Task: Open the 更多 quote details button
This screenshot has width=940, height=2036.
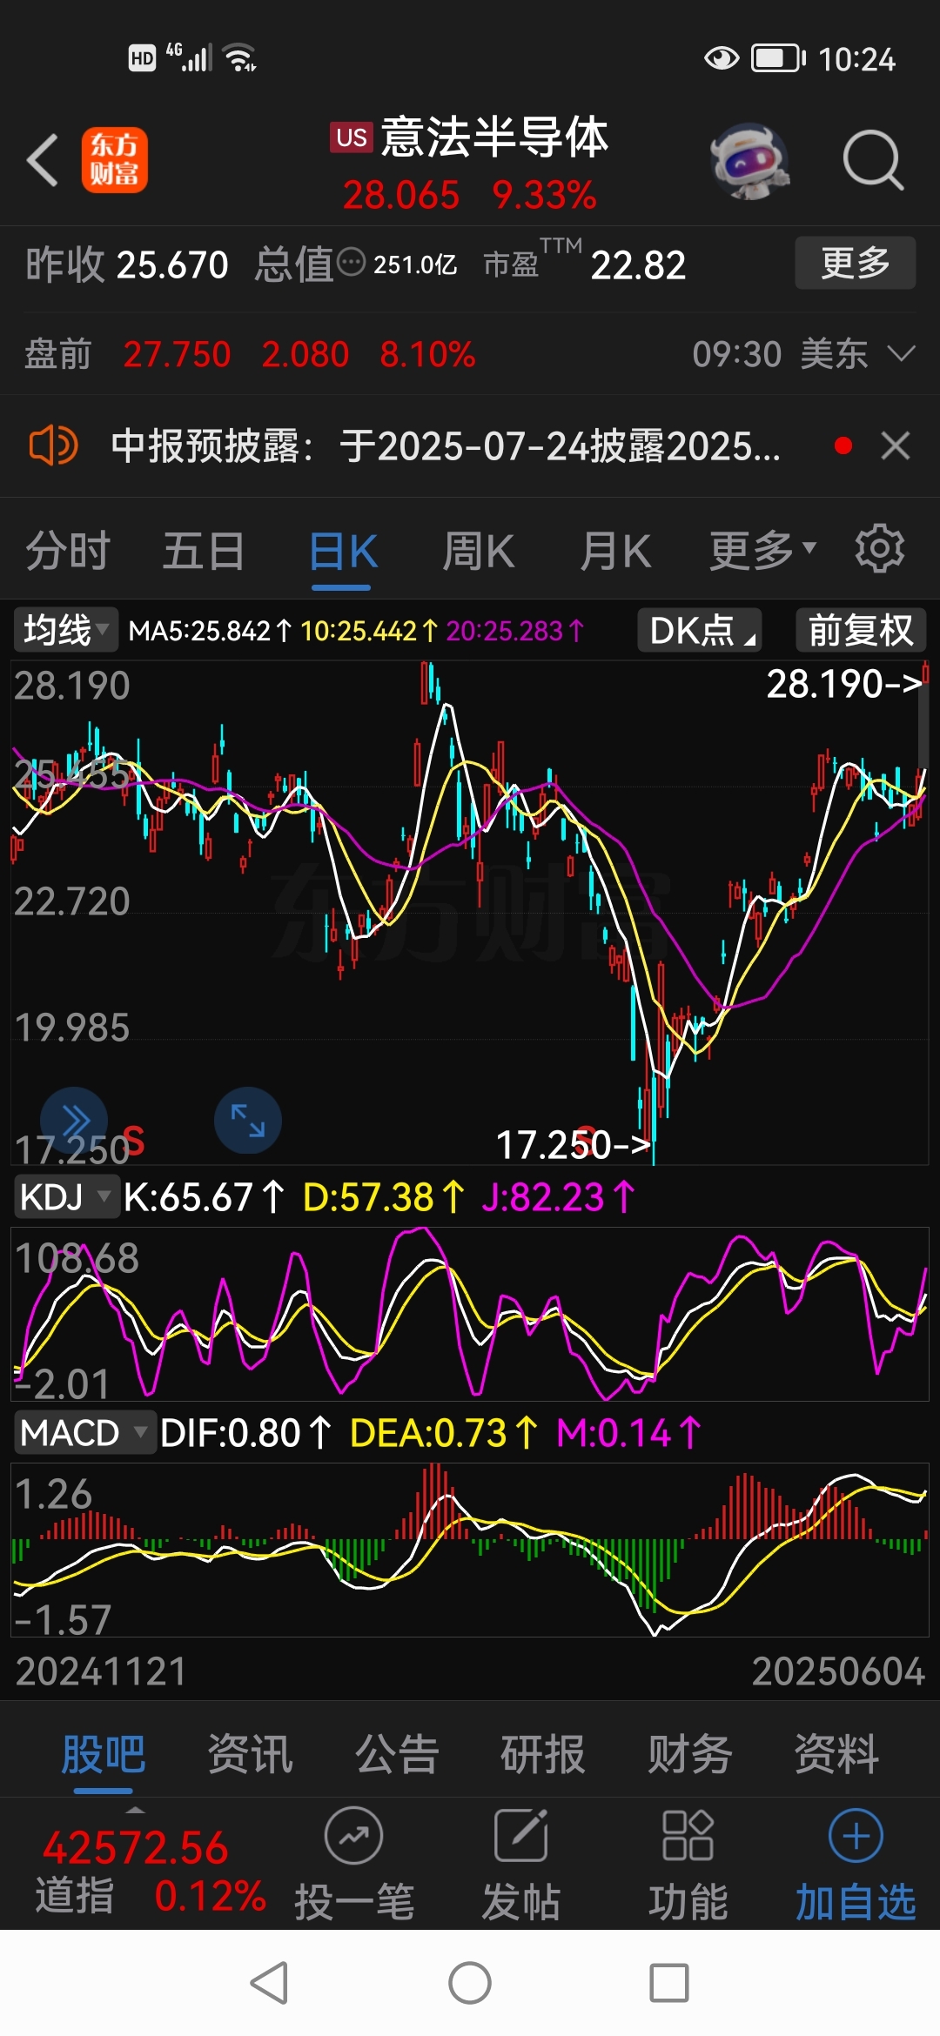Action: point(856,263)
